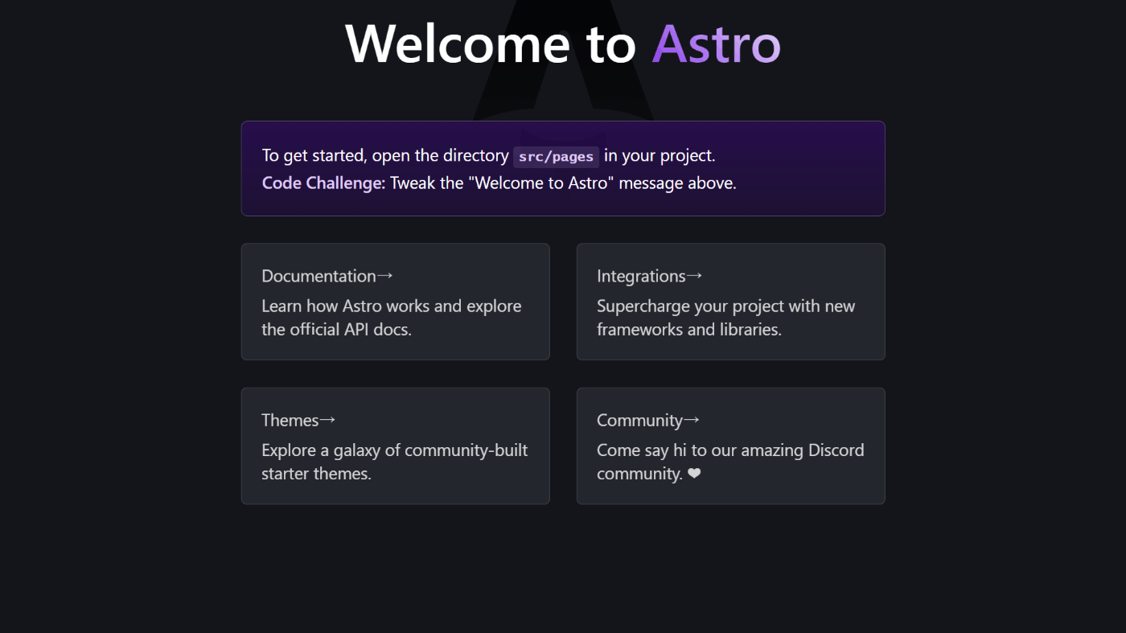Click the Integrations arrow icon
Viewport: 1126px width, 633px height.
693,275
